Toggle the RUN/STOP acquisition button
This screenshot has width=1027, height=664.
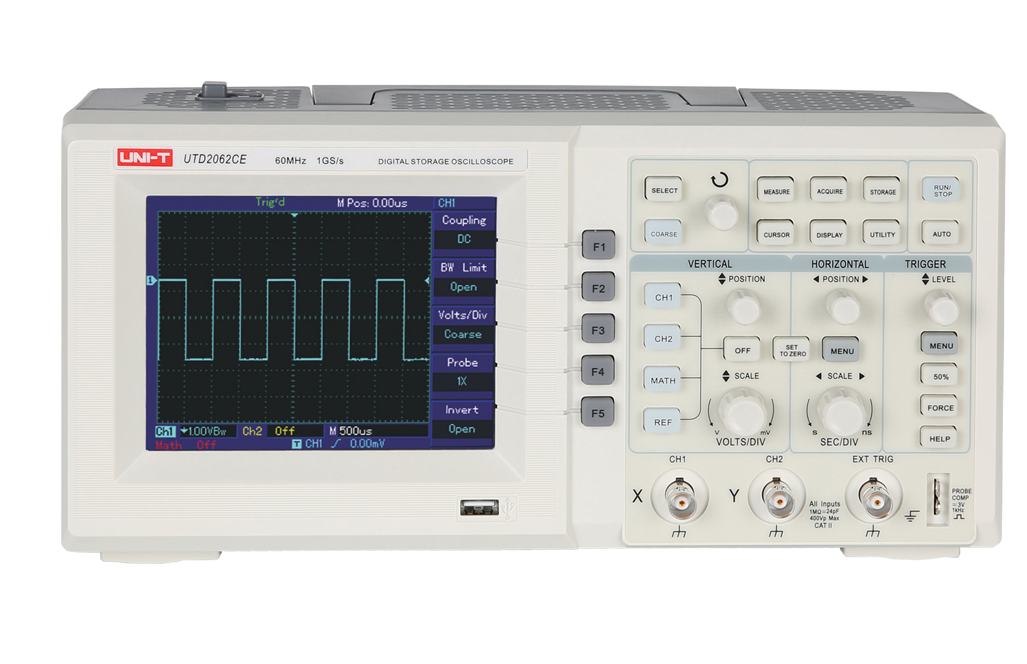tap(941, 190)
